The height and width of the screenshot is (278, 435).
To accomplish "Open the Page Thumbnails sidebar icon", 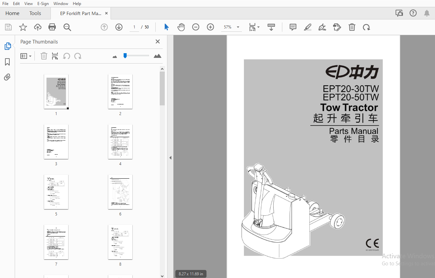I will coord(7,46).
